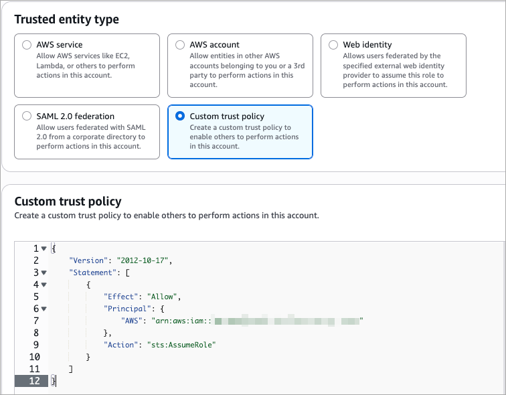This screenshot has height=395, width=506.
Task: Pick the SAML 2.0 federation radio button
Action: coord(27,116)
